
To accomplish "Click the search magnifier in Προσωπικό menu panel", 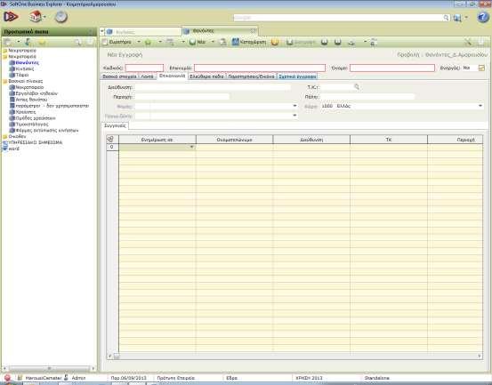I will (x=77, y=42).
